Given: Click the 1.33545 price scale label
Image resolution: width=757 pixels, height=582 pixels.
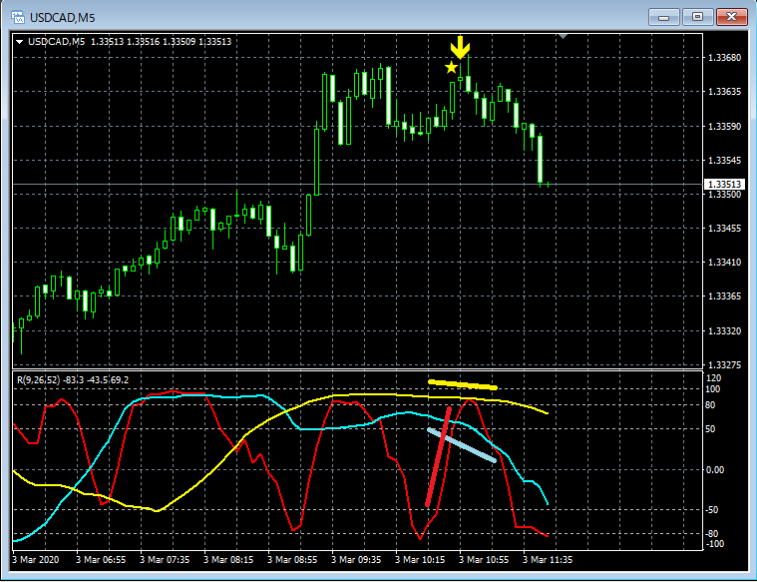Looking at the screenshot, I should 724,160.
